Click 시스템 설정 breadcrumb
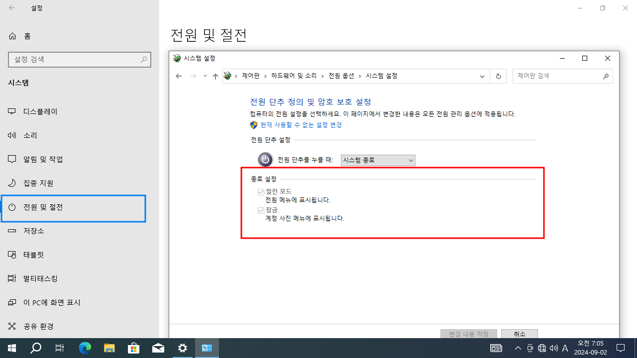This screenshot has height=358, width=637. click(382, 76)
